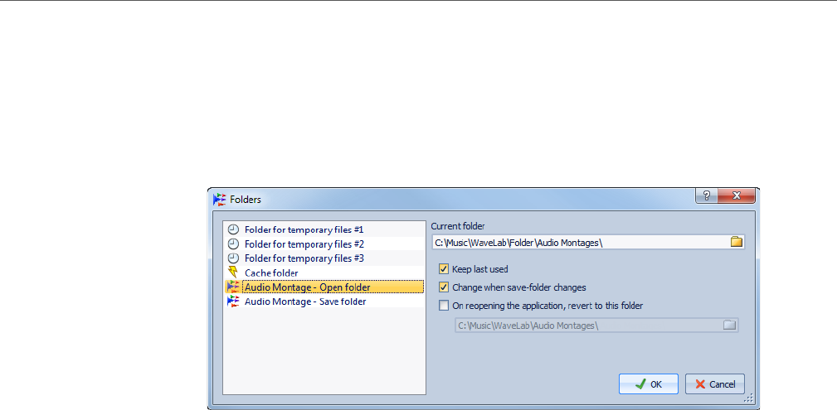This screenshot has height=410, width=837.
Task: Click the greyed-out folder icon in revert path
Action: (x=729, y=326)
